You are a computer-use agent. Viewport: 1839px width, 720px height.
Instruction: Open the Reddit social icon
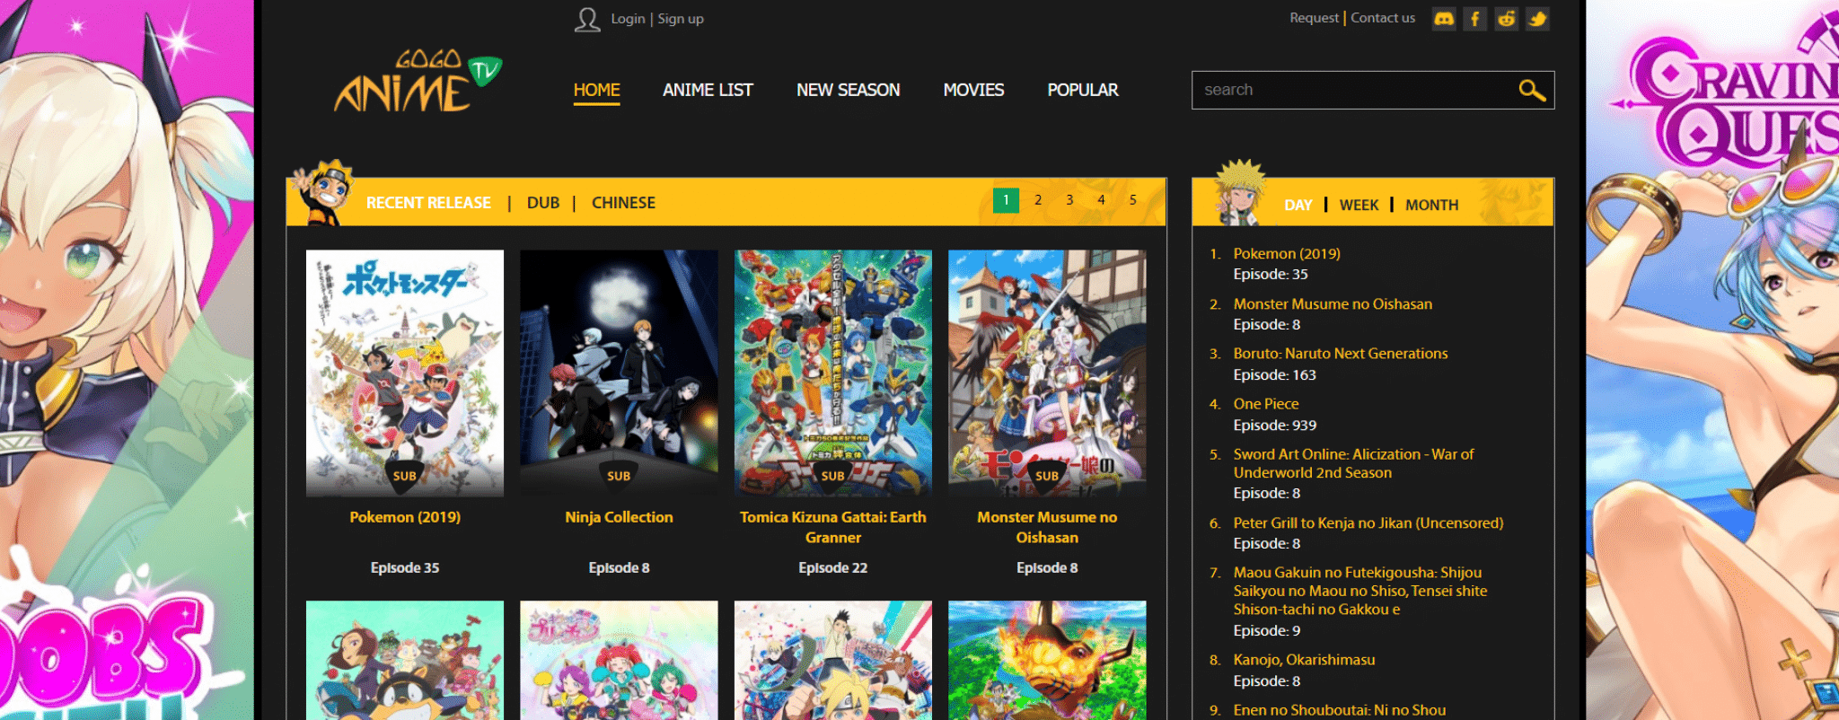pyautogui.click(x=1506, y=19)
